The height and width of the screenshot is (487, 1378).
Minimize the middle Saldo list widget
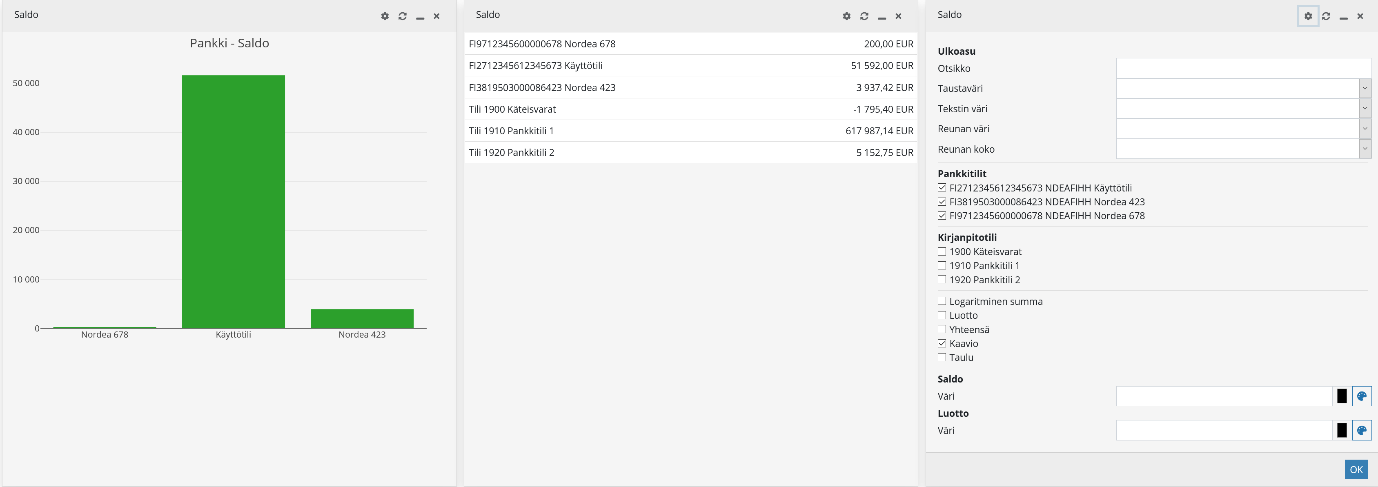[x=882, y=17]
